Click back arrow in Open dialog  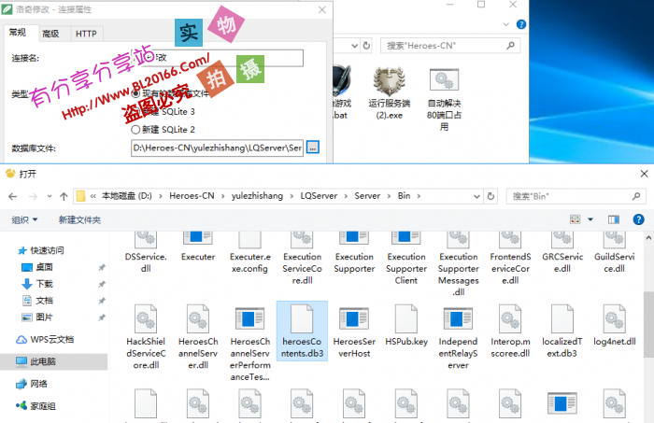(x=12, y=196)
